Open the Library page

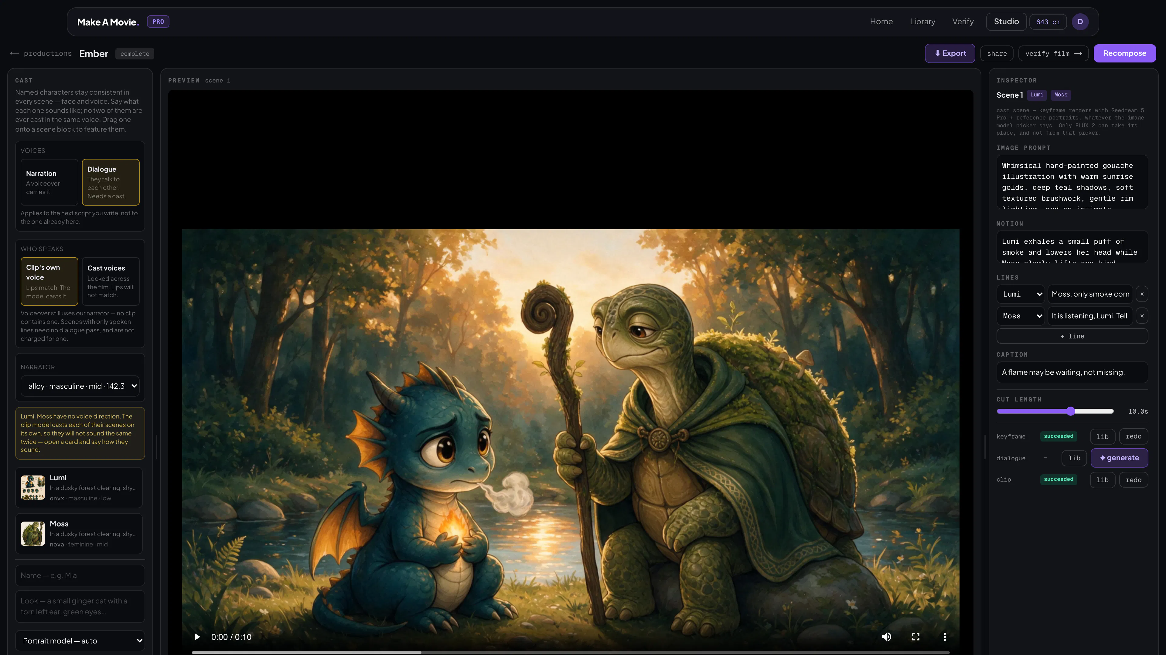click(922, 22)
